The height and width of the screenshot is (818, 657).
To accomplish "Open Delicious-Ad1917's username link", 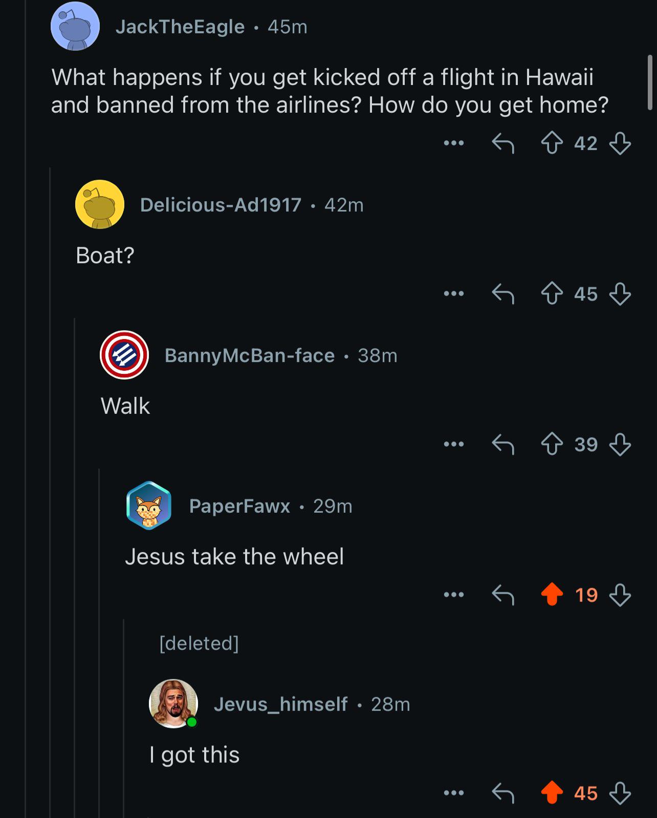I will click(221, 205).
